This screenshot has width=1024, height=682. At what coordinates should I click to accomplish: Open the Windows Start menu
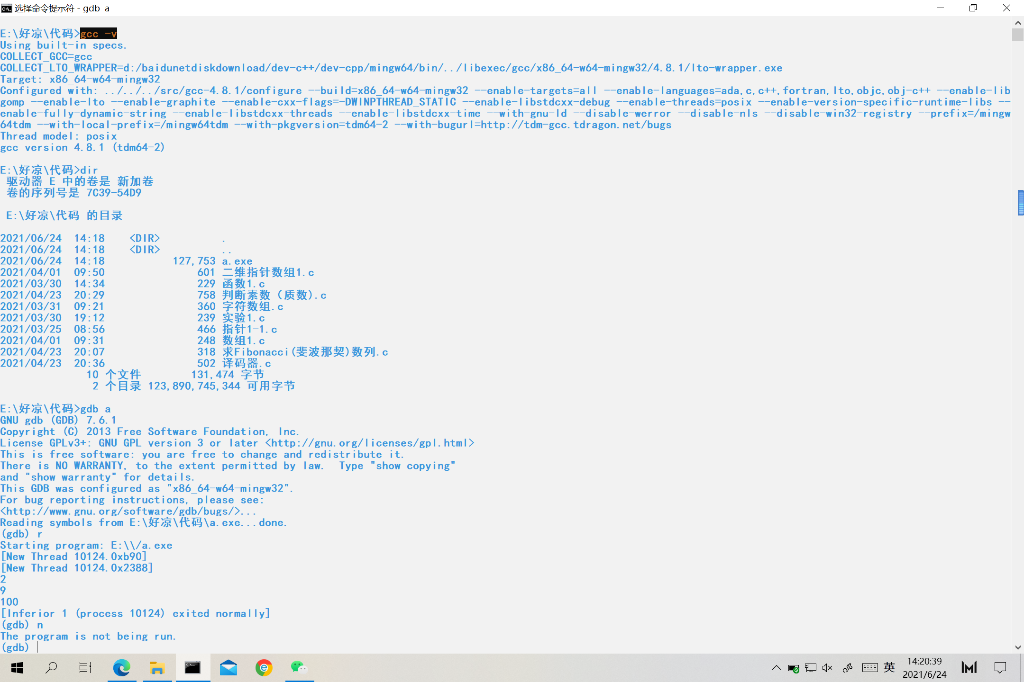pyautogui.click(x=17, y=668)
